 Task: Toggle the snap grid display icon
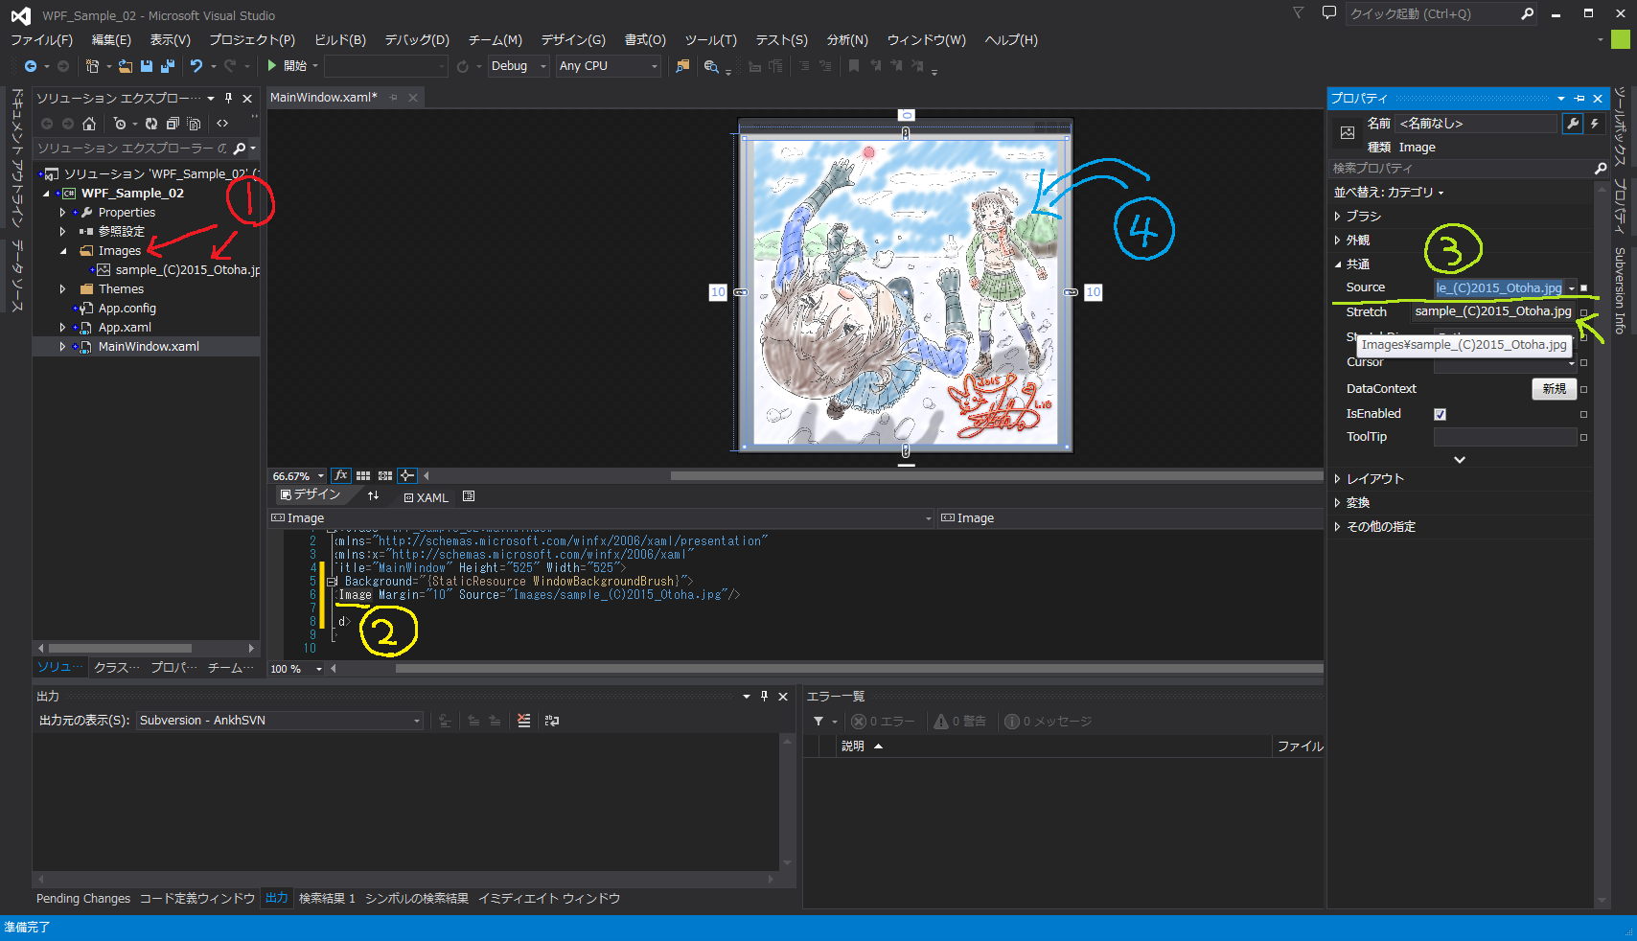coord(363,475)
